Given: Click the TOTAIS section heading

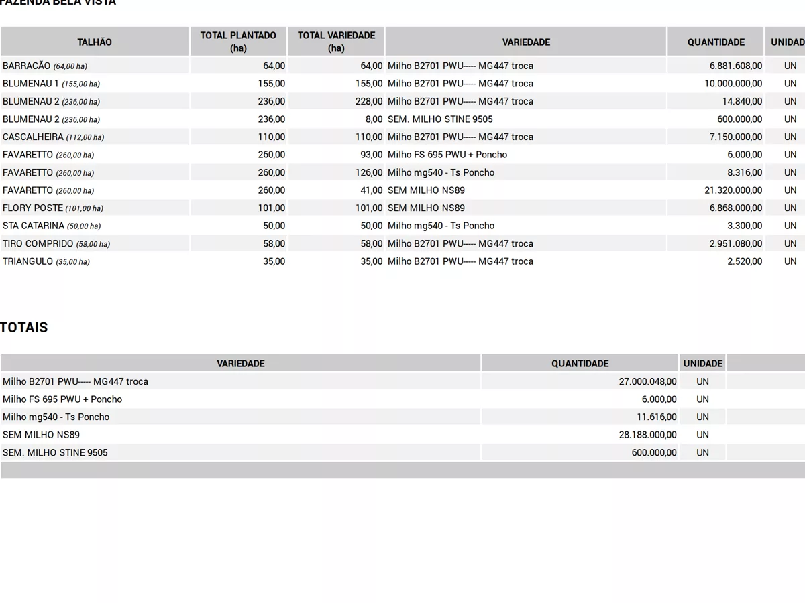Looking at the screenshot, I should tap(24, 328).
